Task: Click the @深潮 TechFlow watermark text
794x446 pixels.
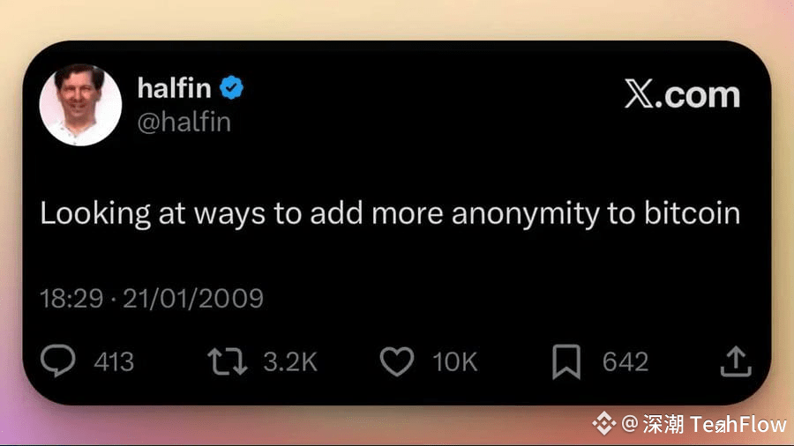Action: pos(704,424)
